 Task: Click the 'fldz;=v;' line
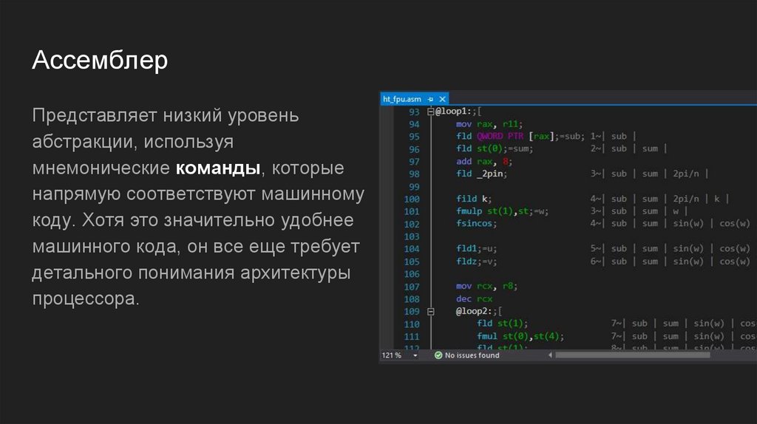(x=476, y=261)
